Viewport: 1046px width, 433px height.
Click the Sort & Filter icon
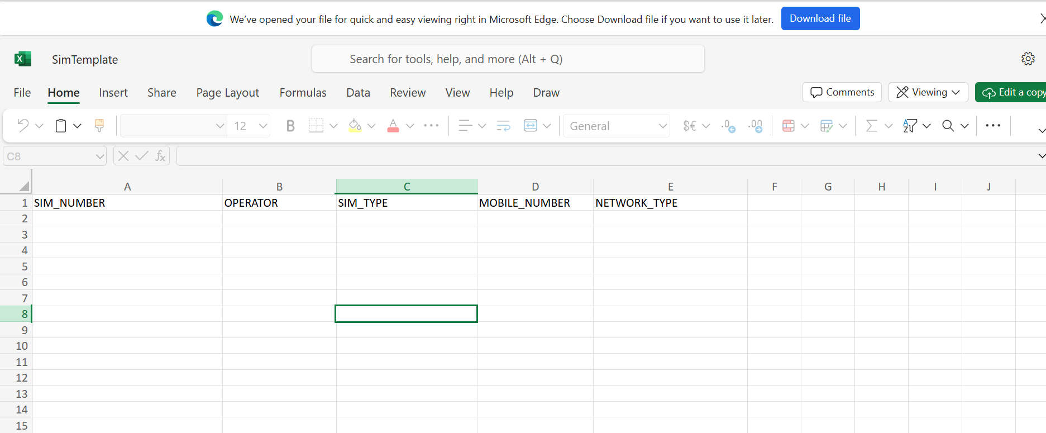[910, 126]
